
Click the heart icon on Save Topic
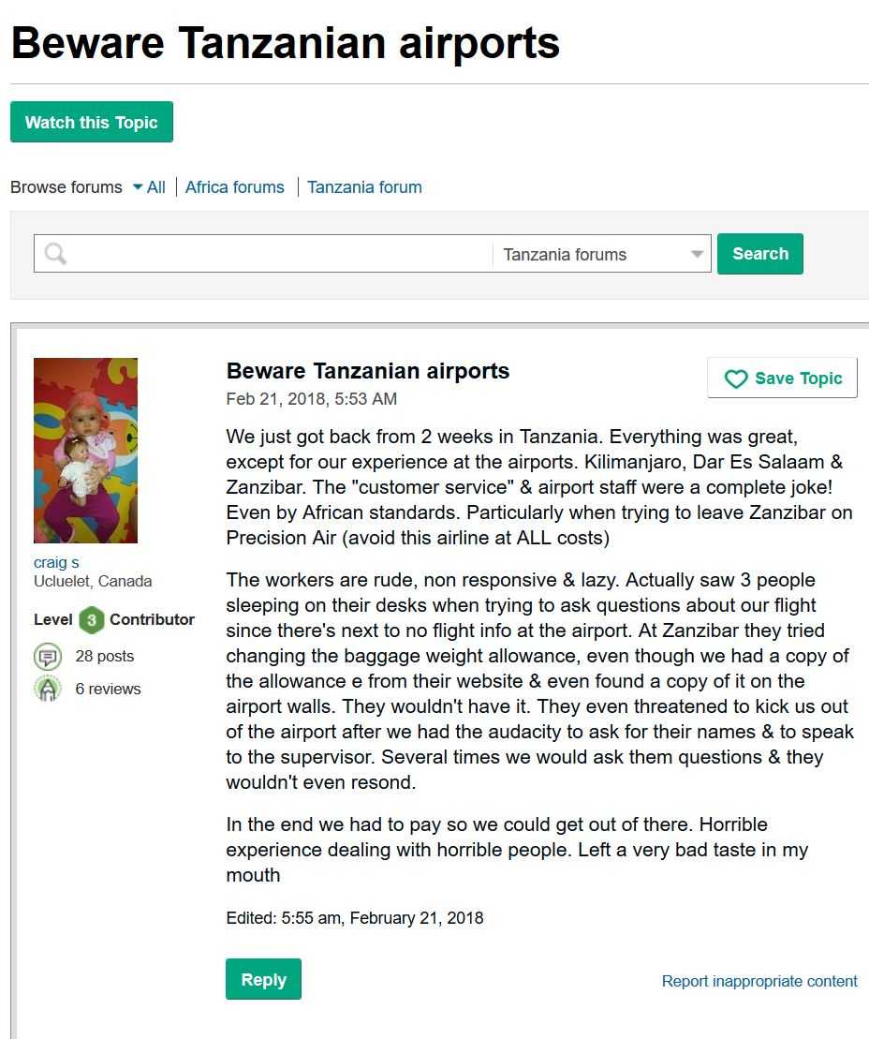click(x=735, y=378)
